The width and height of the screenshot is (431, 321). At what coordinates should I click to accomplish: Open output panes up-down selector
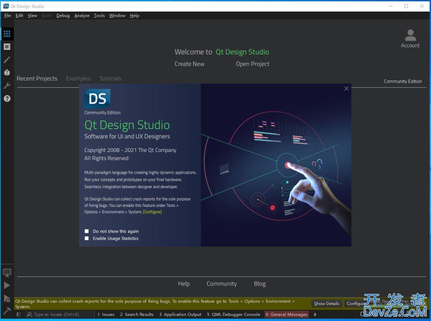click(x=315, y=315)
